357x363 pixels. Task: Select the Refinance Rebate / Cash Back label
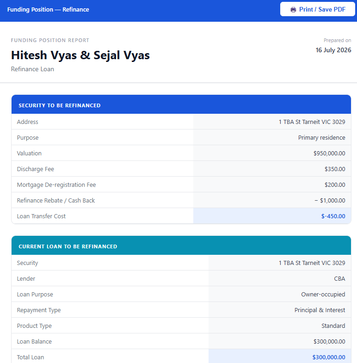tap(56, 201)
